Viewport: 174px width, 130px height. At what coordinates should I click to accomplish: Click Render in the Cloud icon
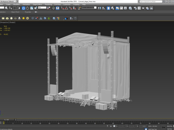coord(147,8)
